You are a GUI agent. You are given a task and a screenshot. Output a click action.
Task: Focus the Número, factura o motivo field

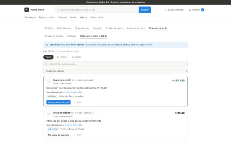tap(115, 64)
